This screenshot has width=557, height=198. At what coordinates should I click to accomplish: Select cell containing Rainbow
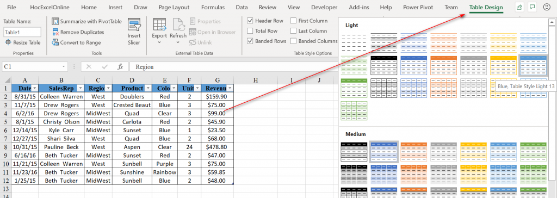pyautogui.click(x=165, y=172)
